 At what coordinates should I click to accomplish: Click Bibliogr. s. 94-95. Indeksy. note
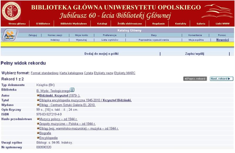click(x=55, y=142)
